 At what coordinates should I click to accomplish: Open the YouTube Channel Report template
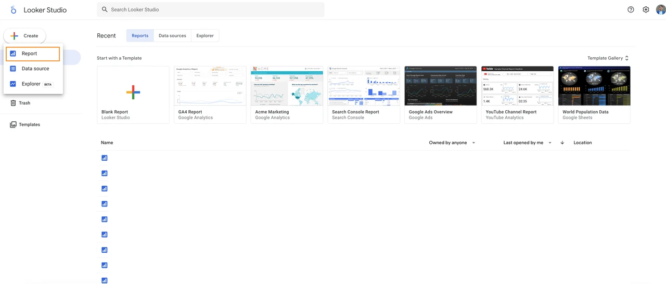pyautogui.click(x=517, y=95)
